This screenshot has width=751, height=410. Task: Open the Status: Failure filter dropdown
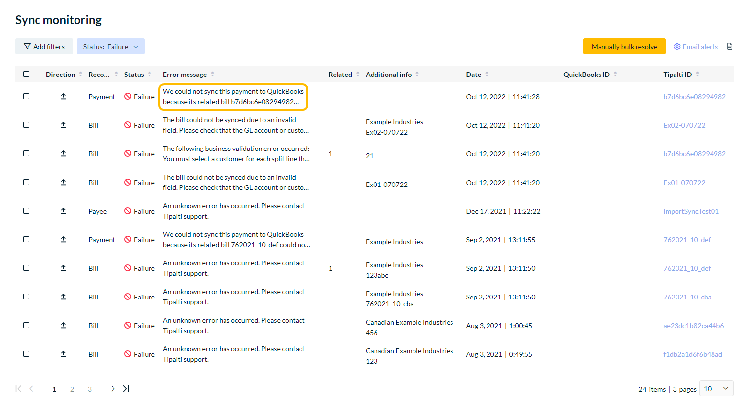(x=111, y=47)
